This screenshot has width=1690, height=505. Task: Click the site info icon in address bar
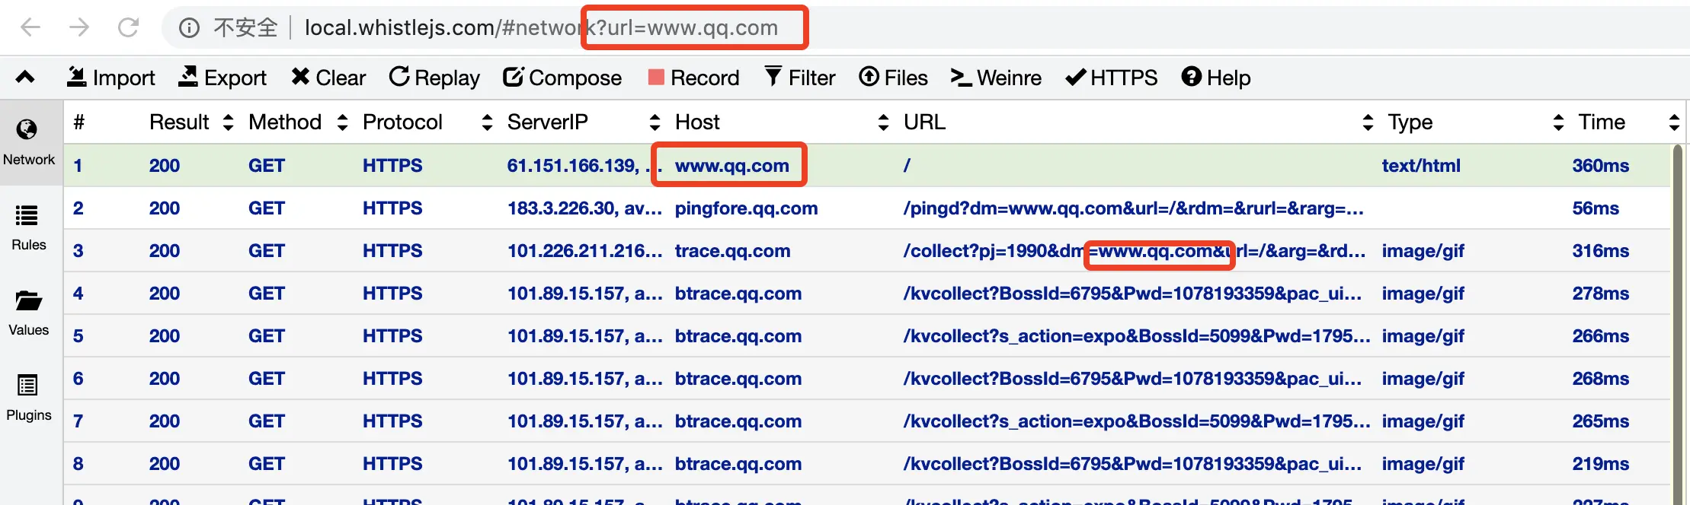[189, 28]
